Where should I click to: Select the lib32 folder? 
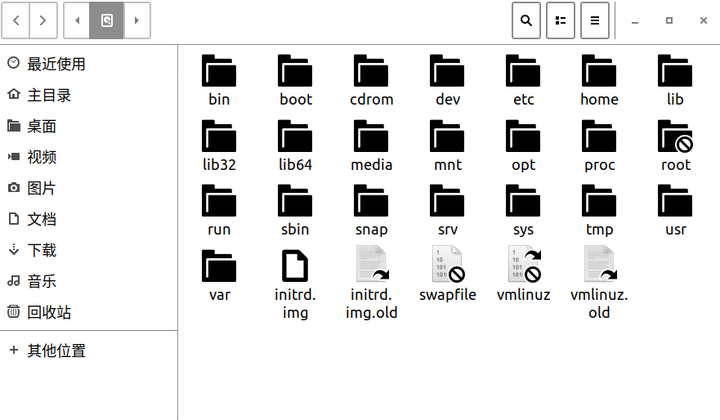pyautogui.click(x=219, y=145)
